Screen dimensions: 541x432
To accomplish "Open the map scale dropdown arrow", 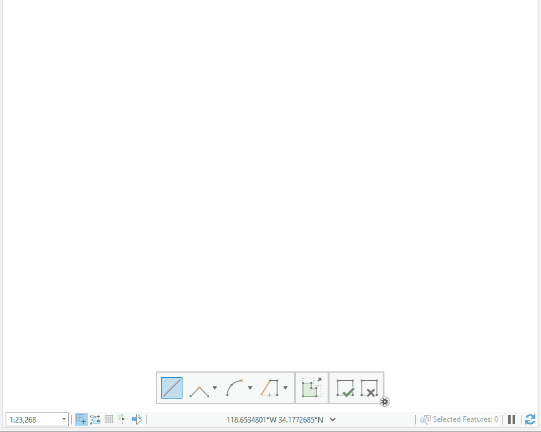I will (64, 419).
